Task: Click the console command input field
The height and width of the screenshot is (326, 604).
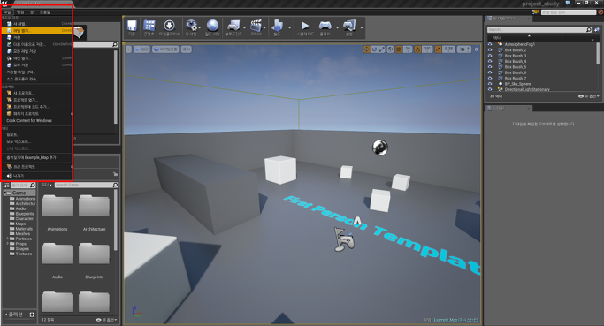Action: point(569,12)
